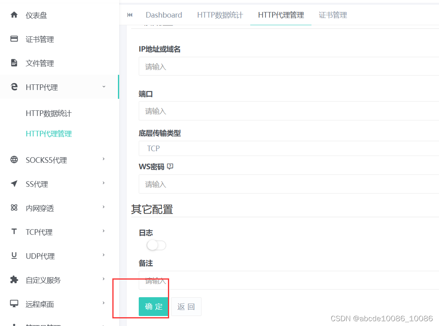Open 文件管理 via its file icon
This screenshot has height=326, width=439.
(x=14, y=63)
